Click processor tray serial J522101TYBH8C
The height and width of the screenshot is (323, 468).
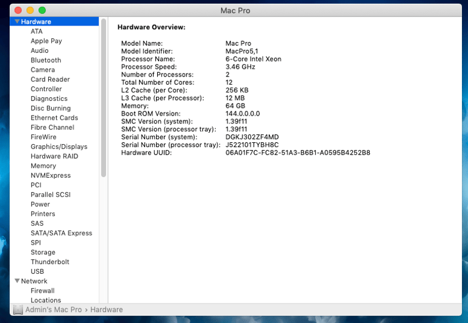(x=252, y=145)
